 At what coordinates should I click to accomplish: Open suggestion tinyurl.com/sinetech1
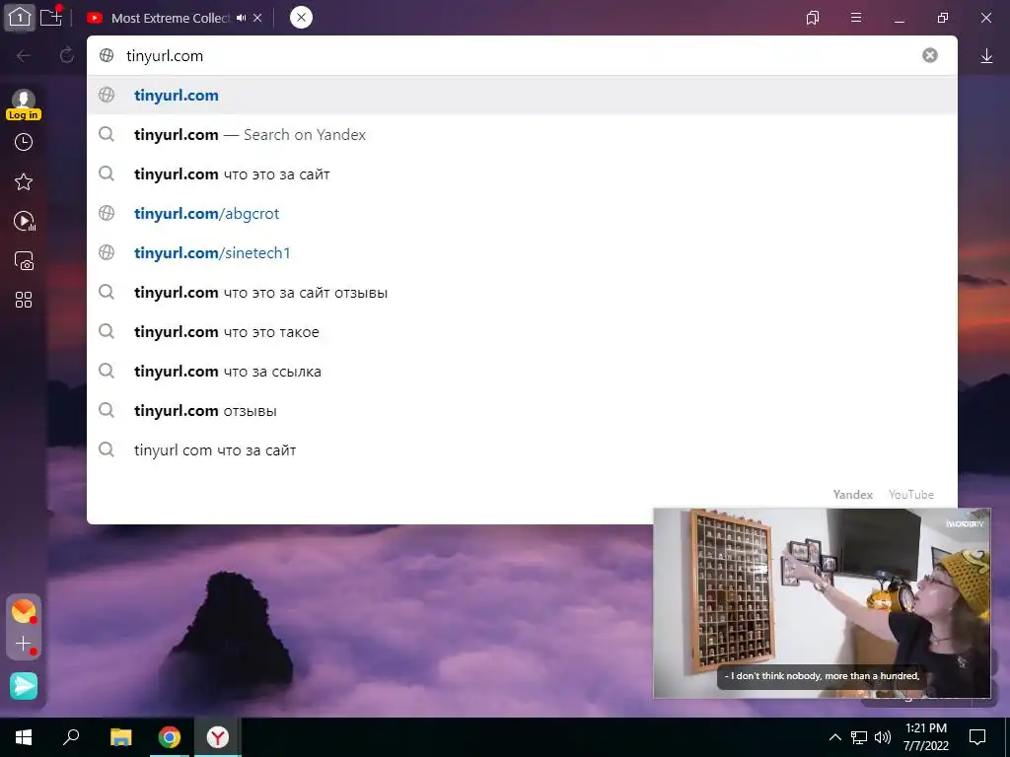[x=522, y=253]
